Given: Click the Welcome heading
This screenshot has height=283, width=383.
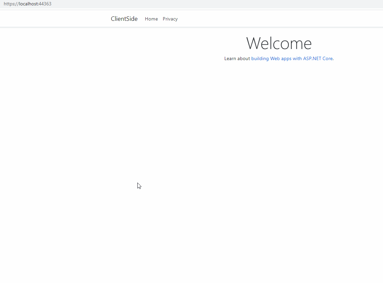Looking at the screenshot, I should (279, 43).
